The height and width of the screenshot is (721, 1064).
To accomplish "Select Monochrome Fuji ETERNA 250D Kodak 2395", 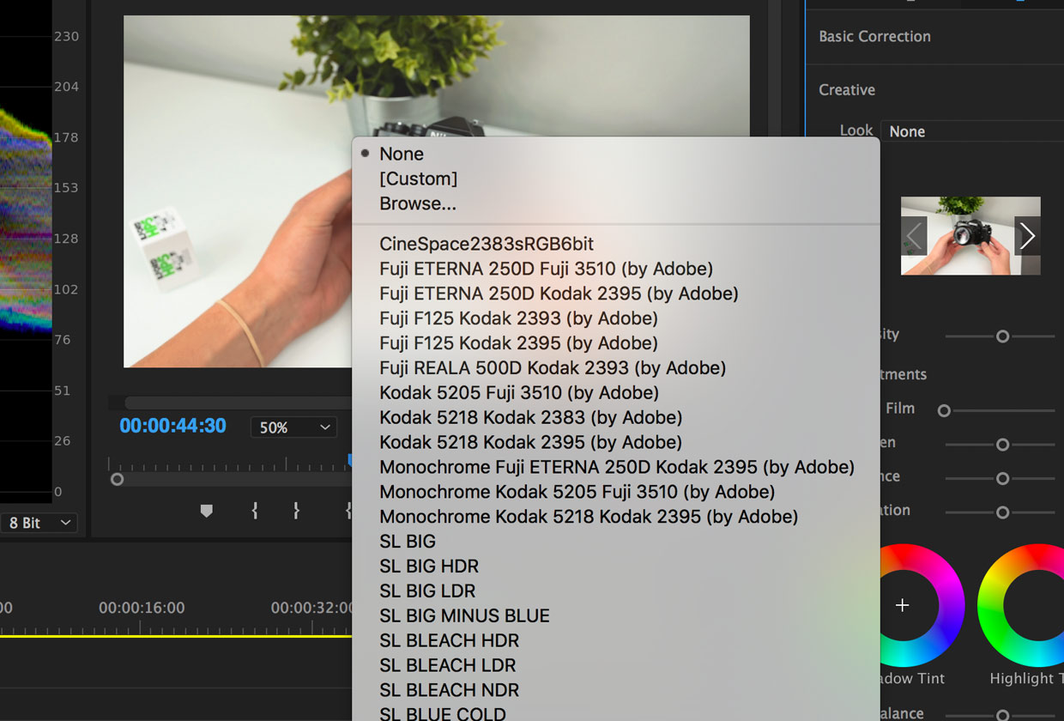I will point(616,468).
